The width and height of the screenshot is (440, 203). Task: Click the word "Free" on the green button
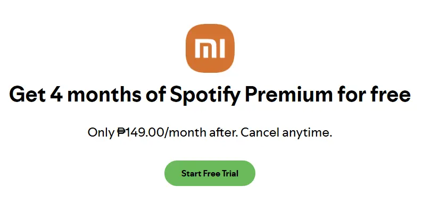pos(211,173)
